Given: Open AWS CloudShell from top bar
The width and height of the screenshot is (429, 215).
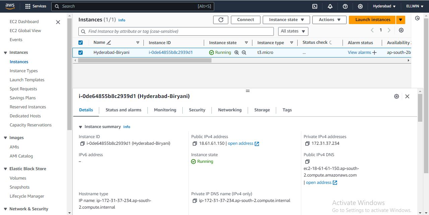Looking at the screenshot, I should point(315,6).
